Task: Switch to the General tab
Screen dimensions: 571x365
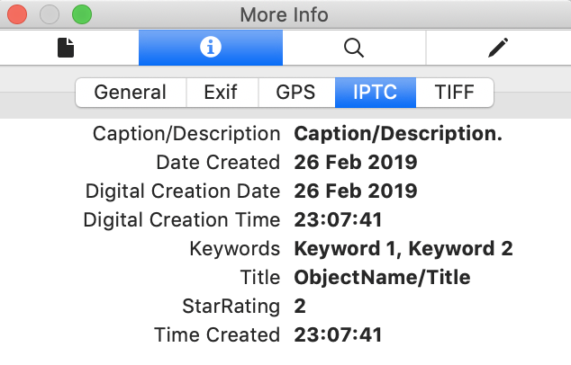Action: (x=131, y=92)
